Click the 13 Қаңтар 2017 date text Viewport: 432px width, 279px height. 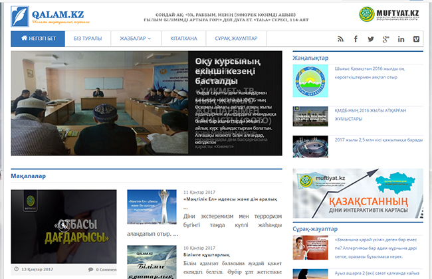[x=37, y=269]
